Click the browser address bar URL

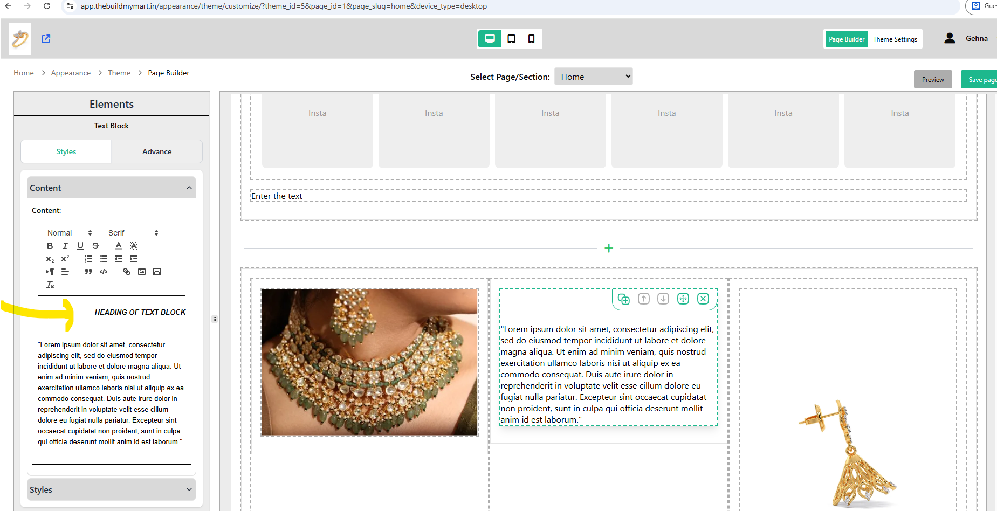[x=284, y=6]
